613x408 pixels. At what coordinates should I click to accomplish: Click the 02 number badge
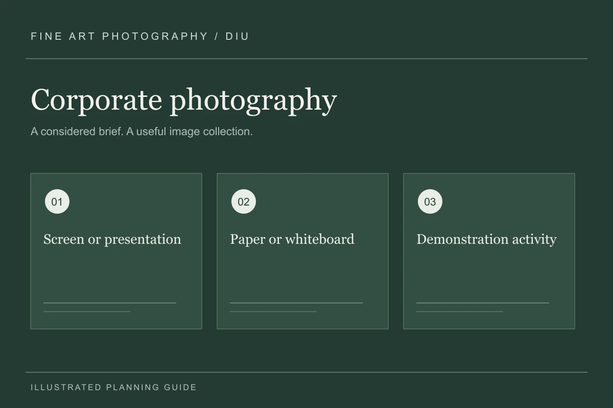coord(244,201)
